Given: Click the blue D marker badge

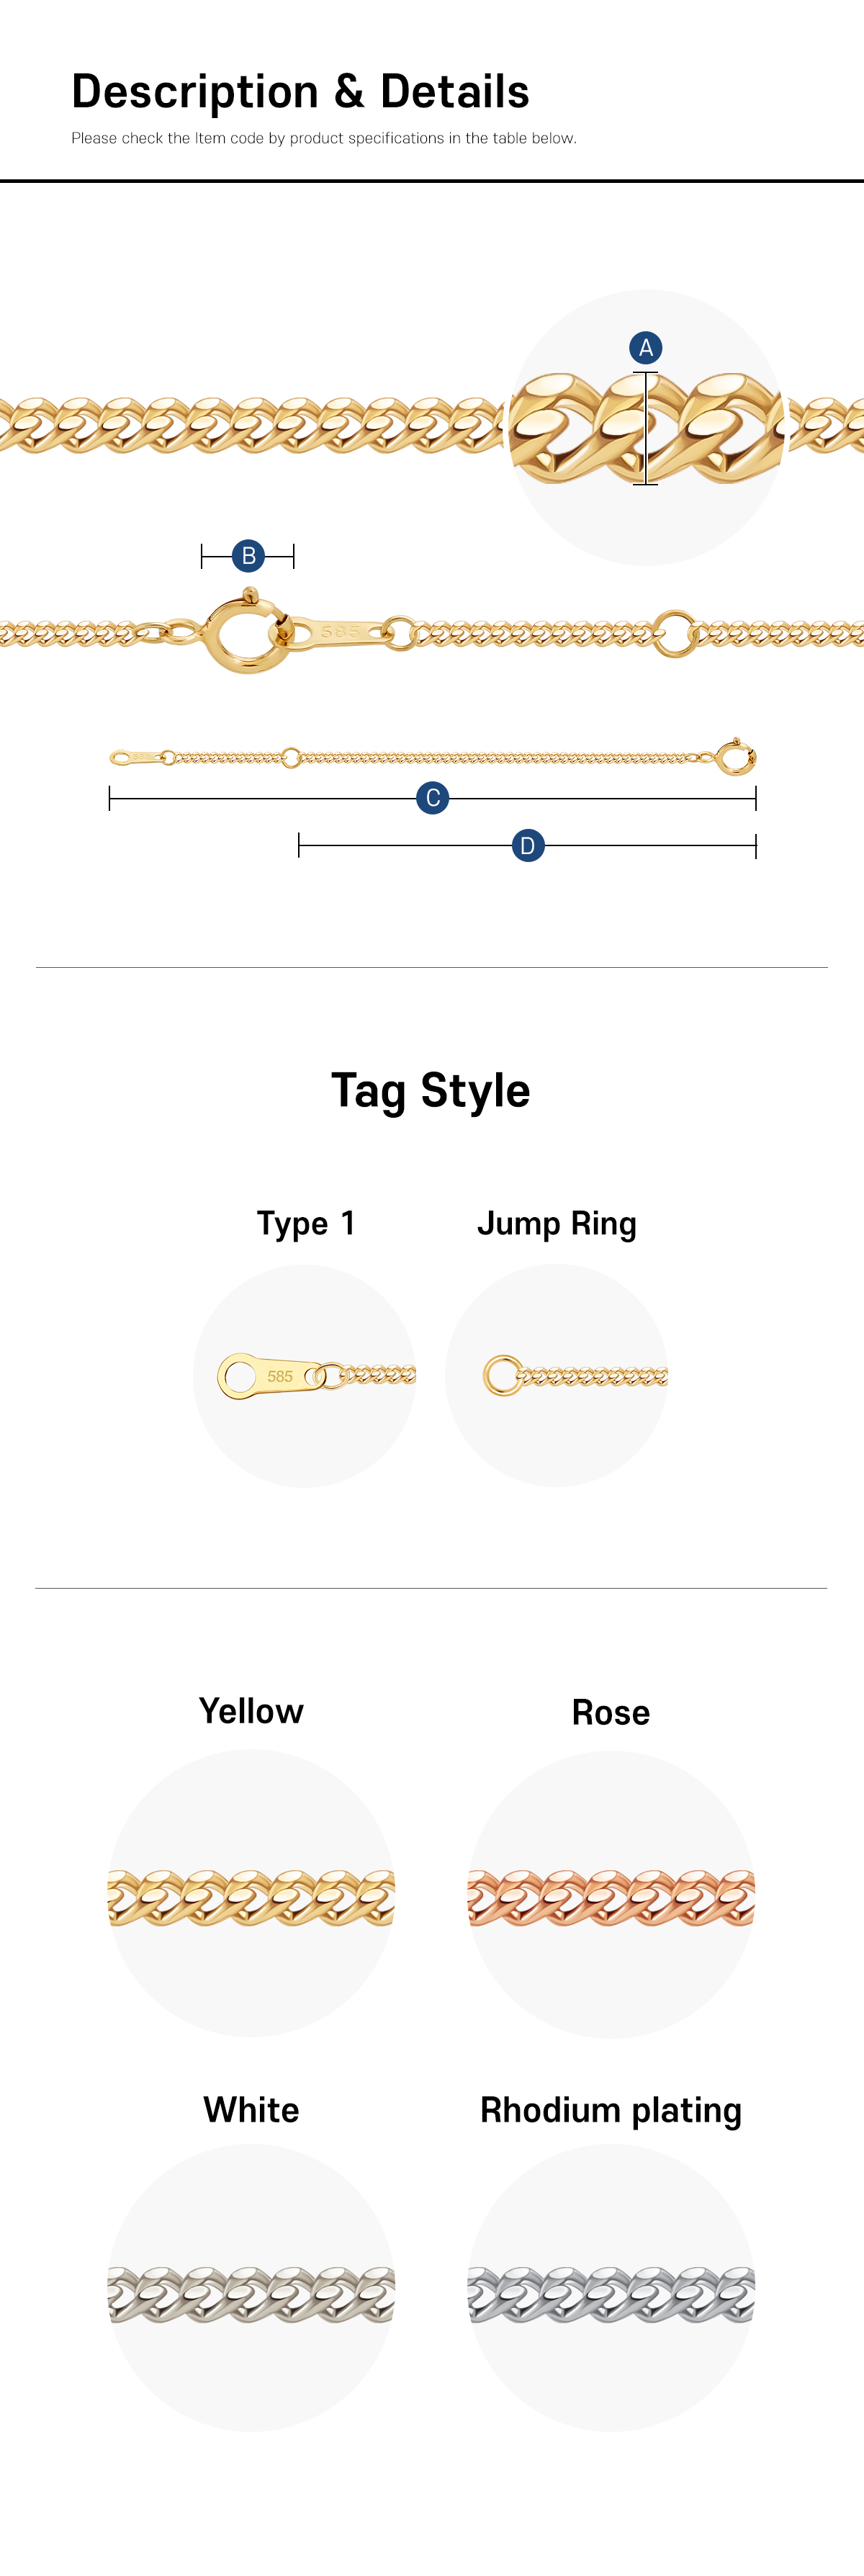Looking at the screenshot, I should (x=528, y=846).
